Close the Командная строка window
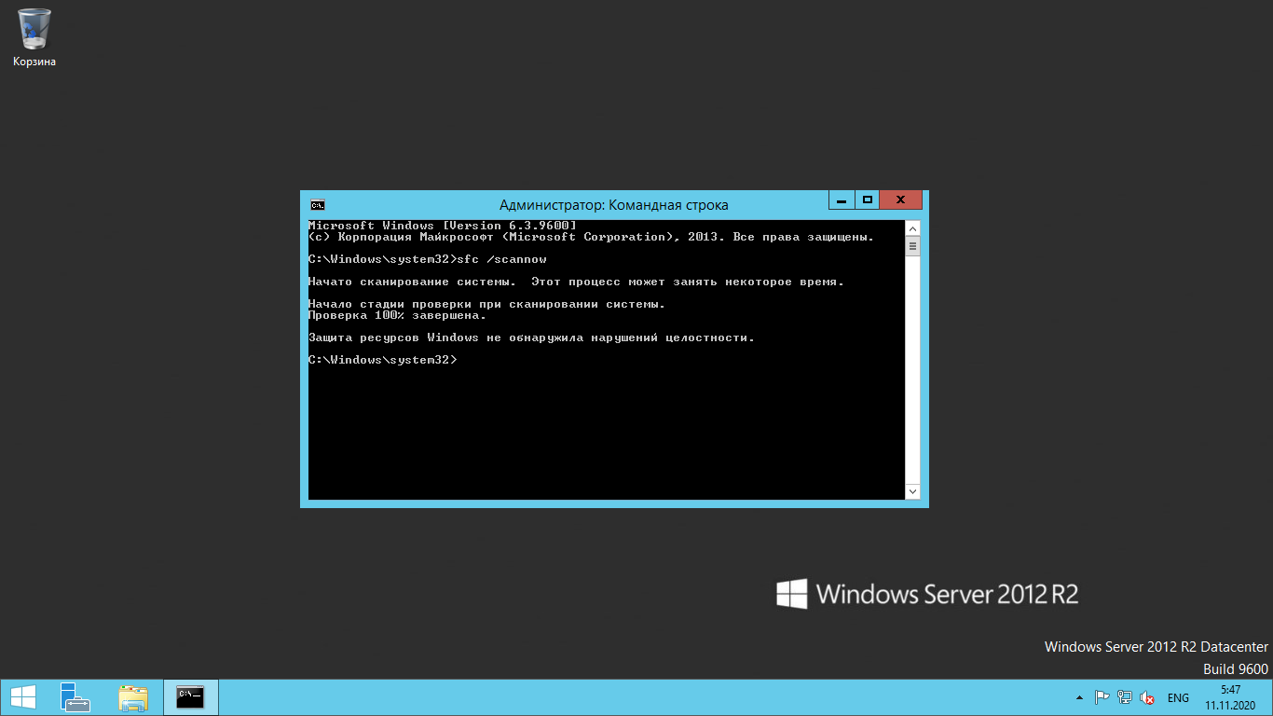 900,200
